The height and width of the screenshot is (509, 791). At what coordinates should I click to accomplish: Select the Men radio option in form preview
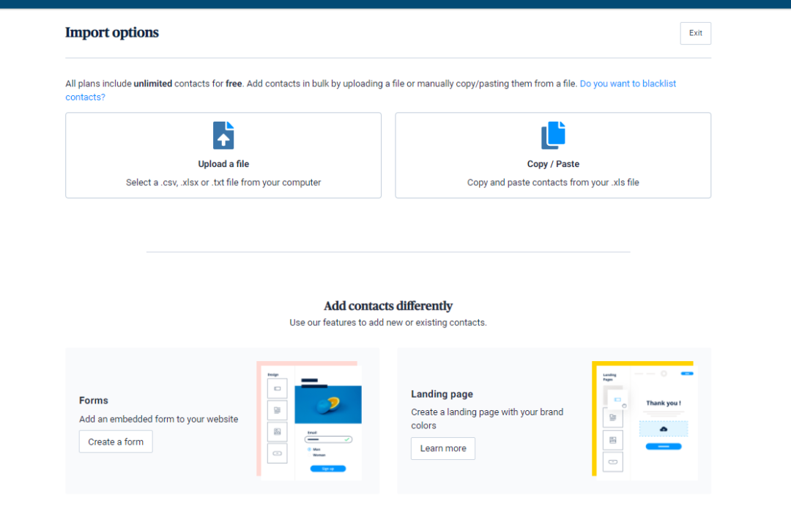(310, 449)
